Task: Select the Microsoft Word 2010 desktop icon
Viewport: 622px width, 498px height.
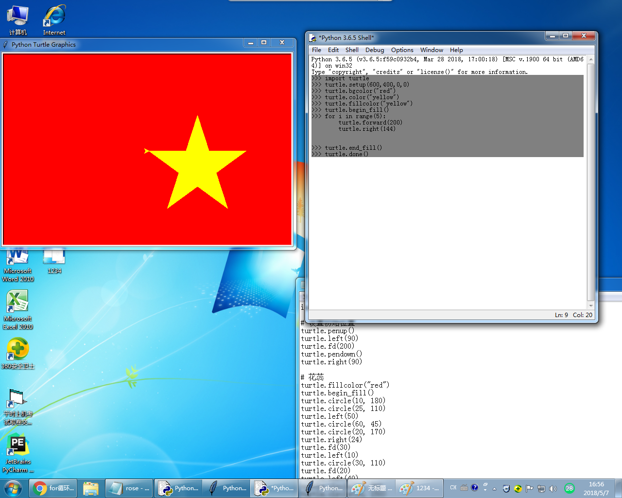Action: click(x=18, y=266)
